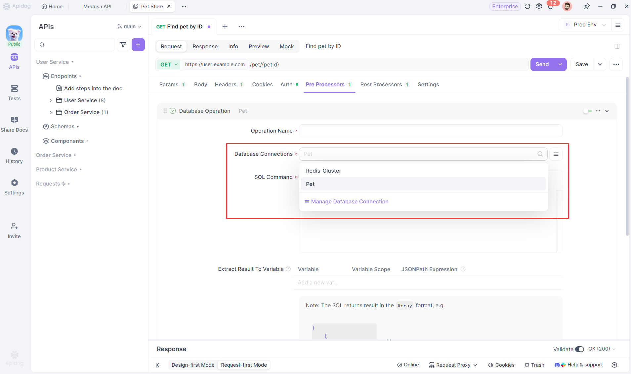The height and width of the screenshot is (374, 631).
Task: Click Add a new var field
Action: click(318, 283)
